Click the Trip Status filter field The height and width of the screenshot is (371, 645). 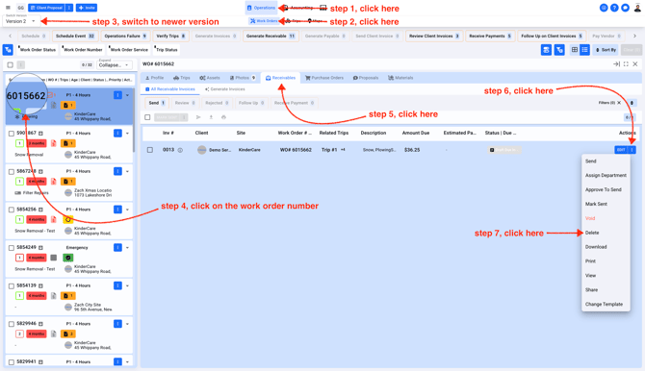pyautogui.click(x=167, y=50)
